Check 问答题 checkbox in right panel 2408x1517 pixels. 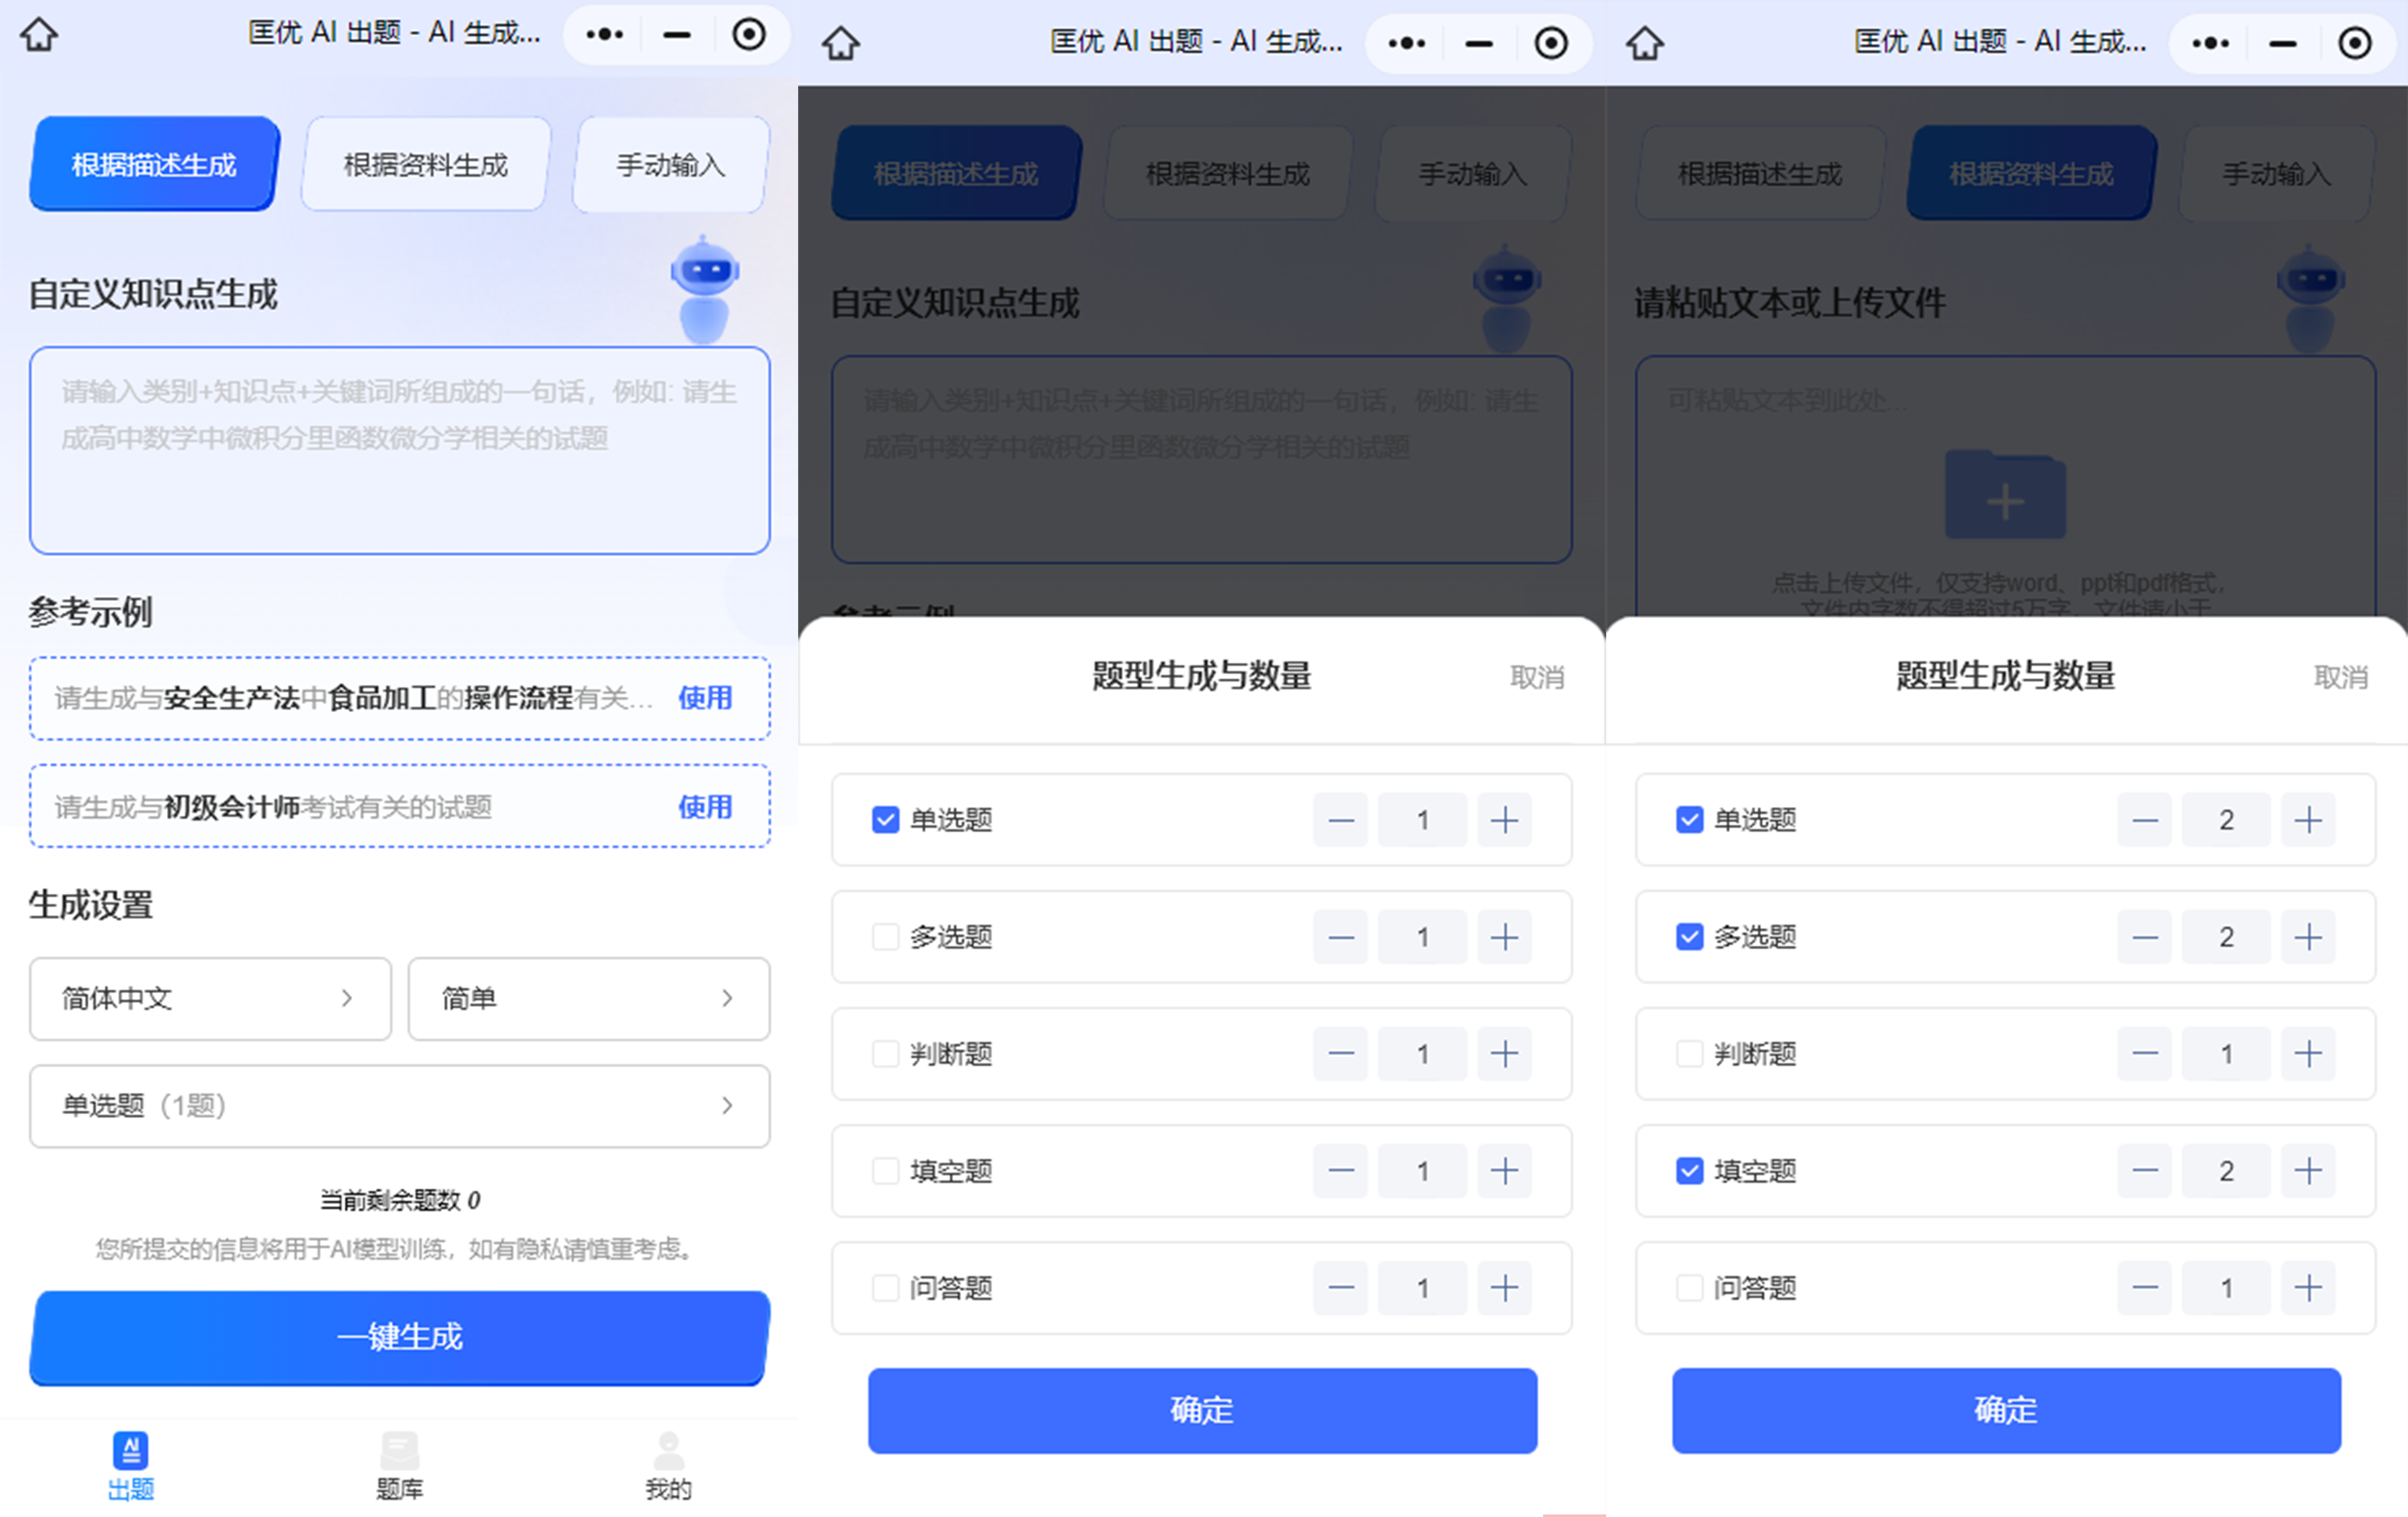[x=1689, y=1288]
